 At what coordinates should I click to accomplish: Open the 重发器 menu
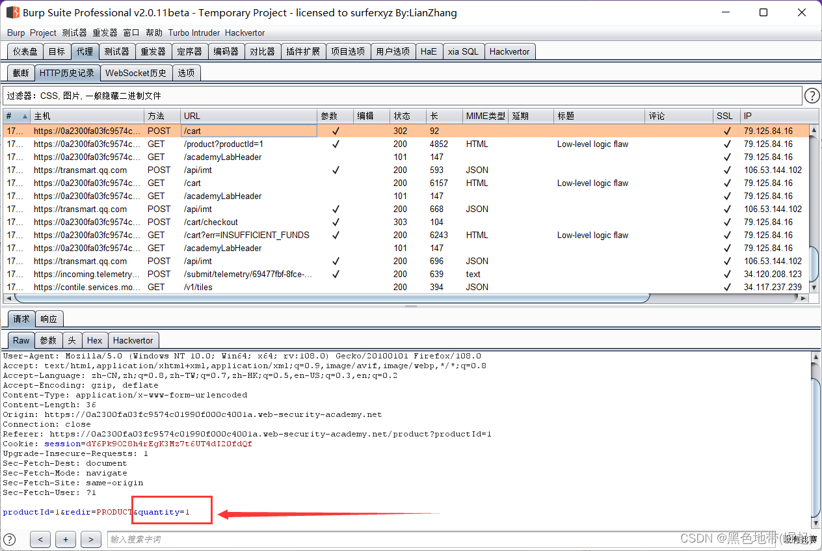point(105,33)
